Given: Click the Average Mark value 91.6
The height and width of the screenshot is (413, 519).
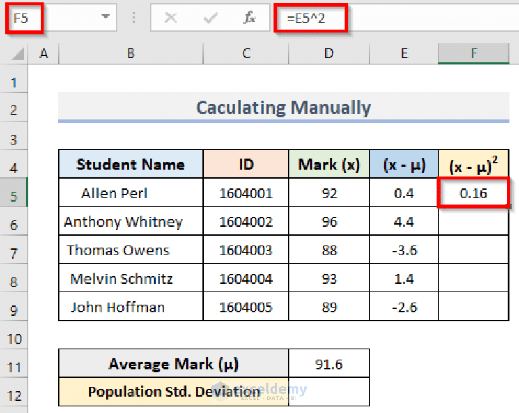Looking at the screenshot, I should (x=329, y=364).
